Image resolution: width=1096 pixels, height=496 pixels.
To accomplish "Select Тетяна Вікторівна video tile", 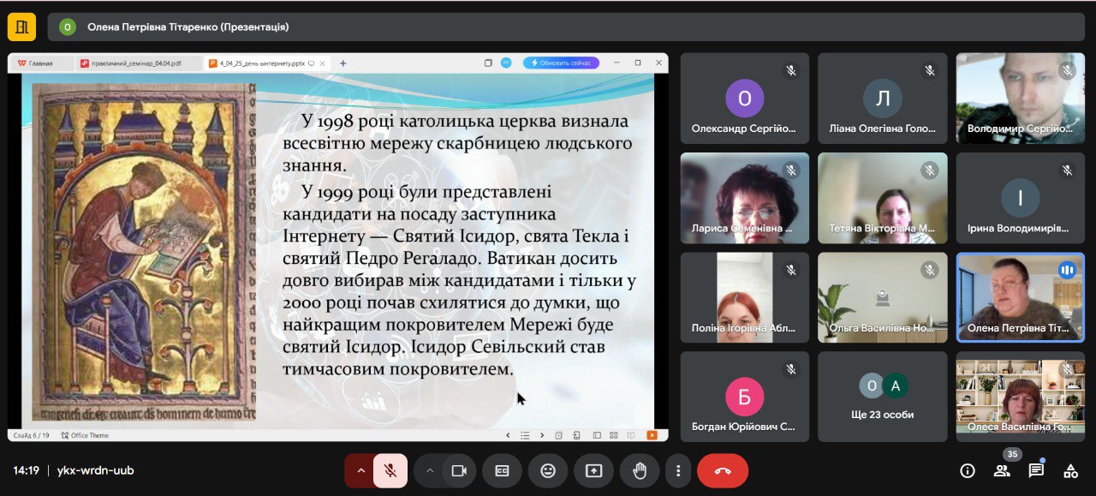I will pos(883,198).
